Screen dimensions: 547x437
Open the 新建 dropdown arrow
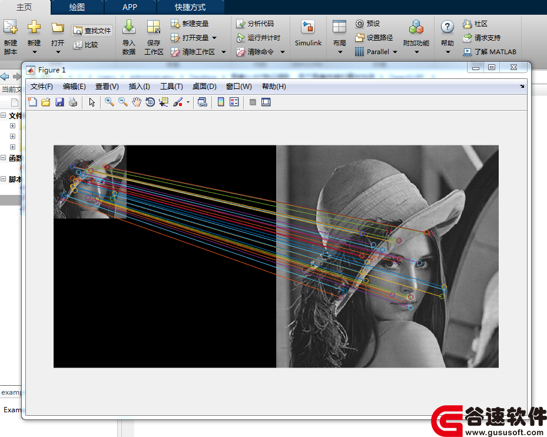[x=34, y=52]
